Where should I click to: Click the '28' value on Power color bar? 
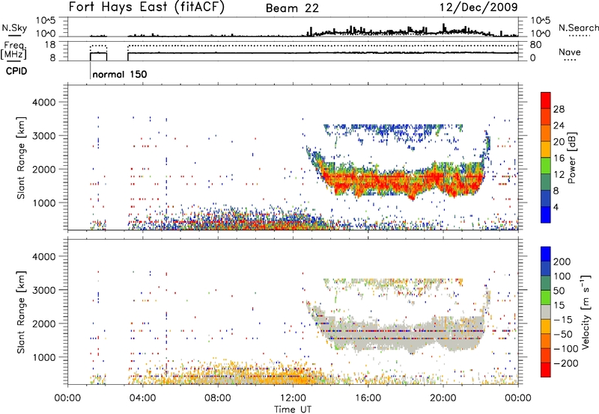coord(559,109)
